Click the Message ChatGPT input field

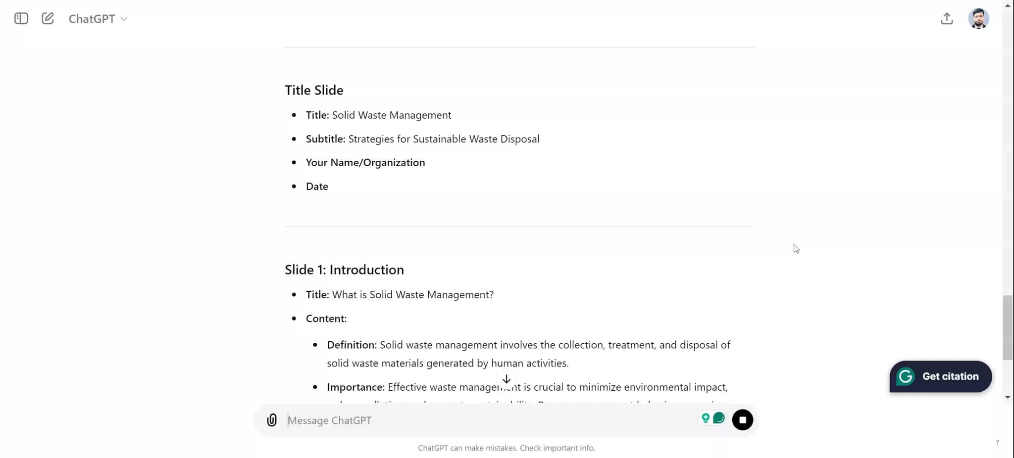click(x=490, y=420)
